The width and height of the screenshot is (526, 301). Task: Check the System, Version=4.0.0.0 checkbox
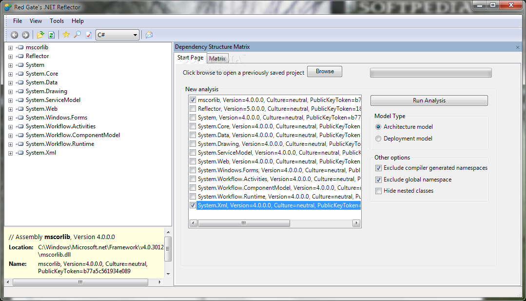[x=193, y=118]
